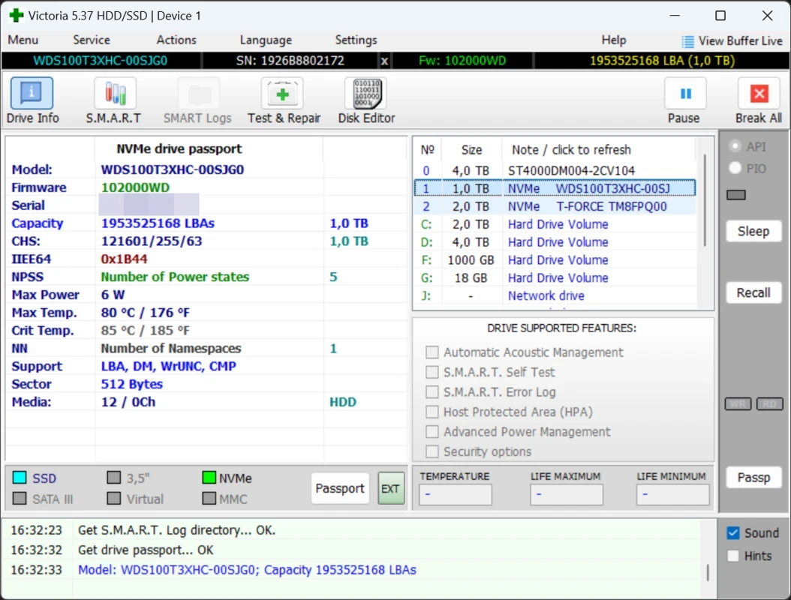Click the green EXT passport button

tap(390, 488)
